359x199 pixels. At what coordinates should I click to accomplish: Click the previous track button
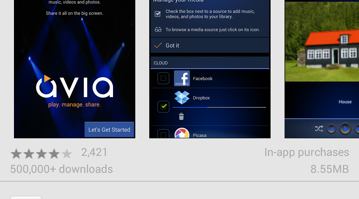coord(331,129)
